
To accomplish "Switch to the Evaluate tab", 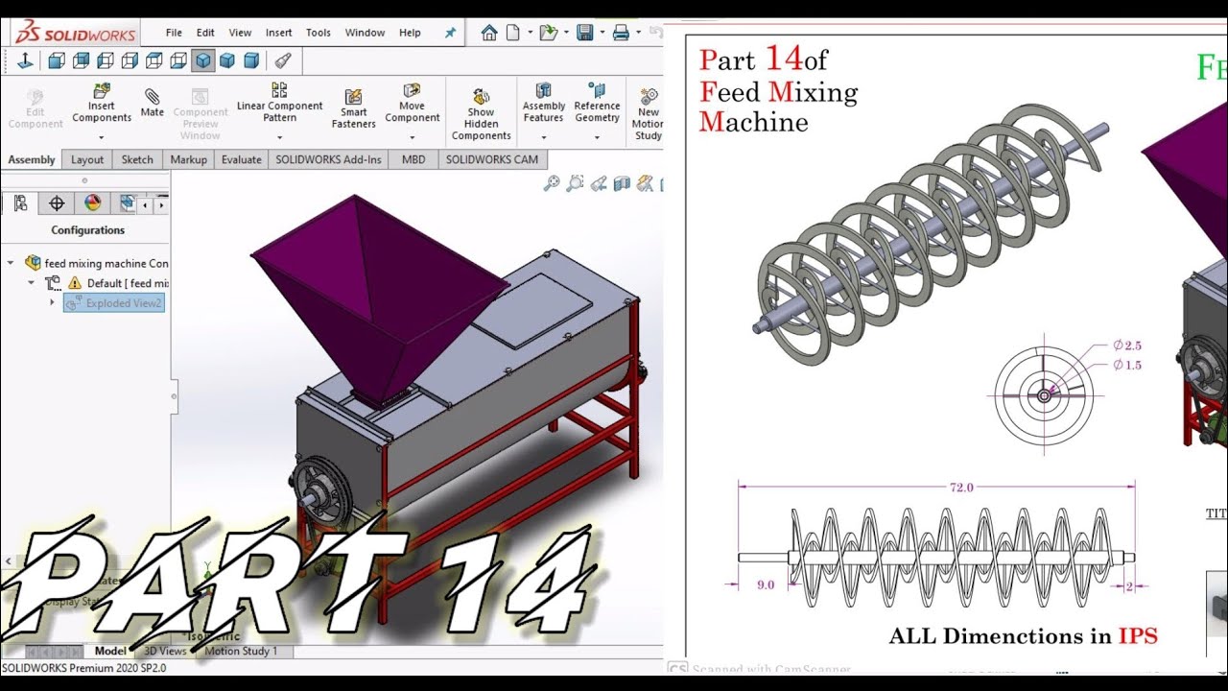I will click(x=242, y=159).
